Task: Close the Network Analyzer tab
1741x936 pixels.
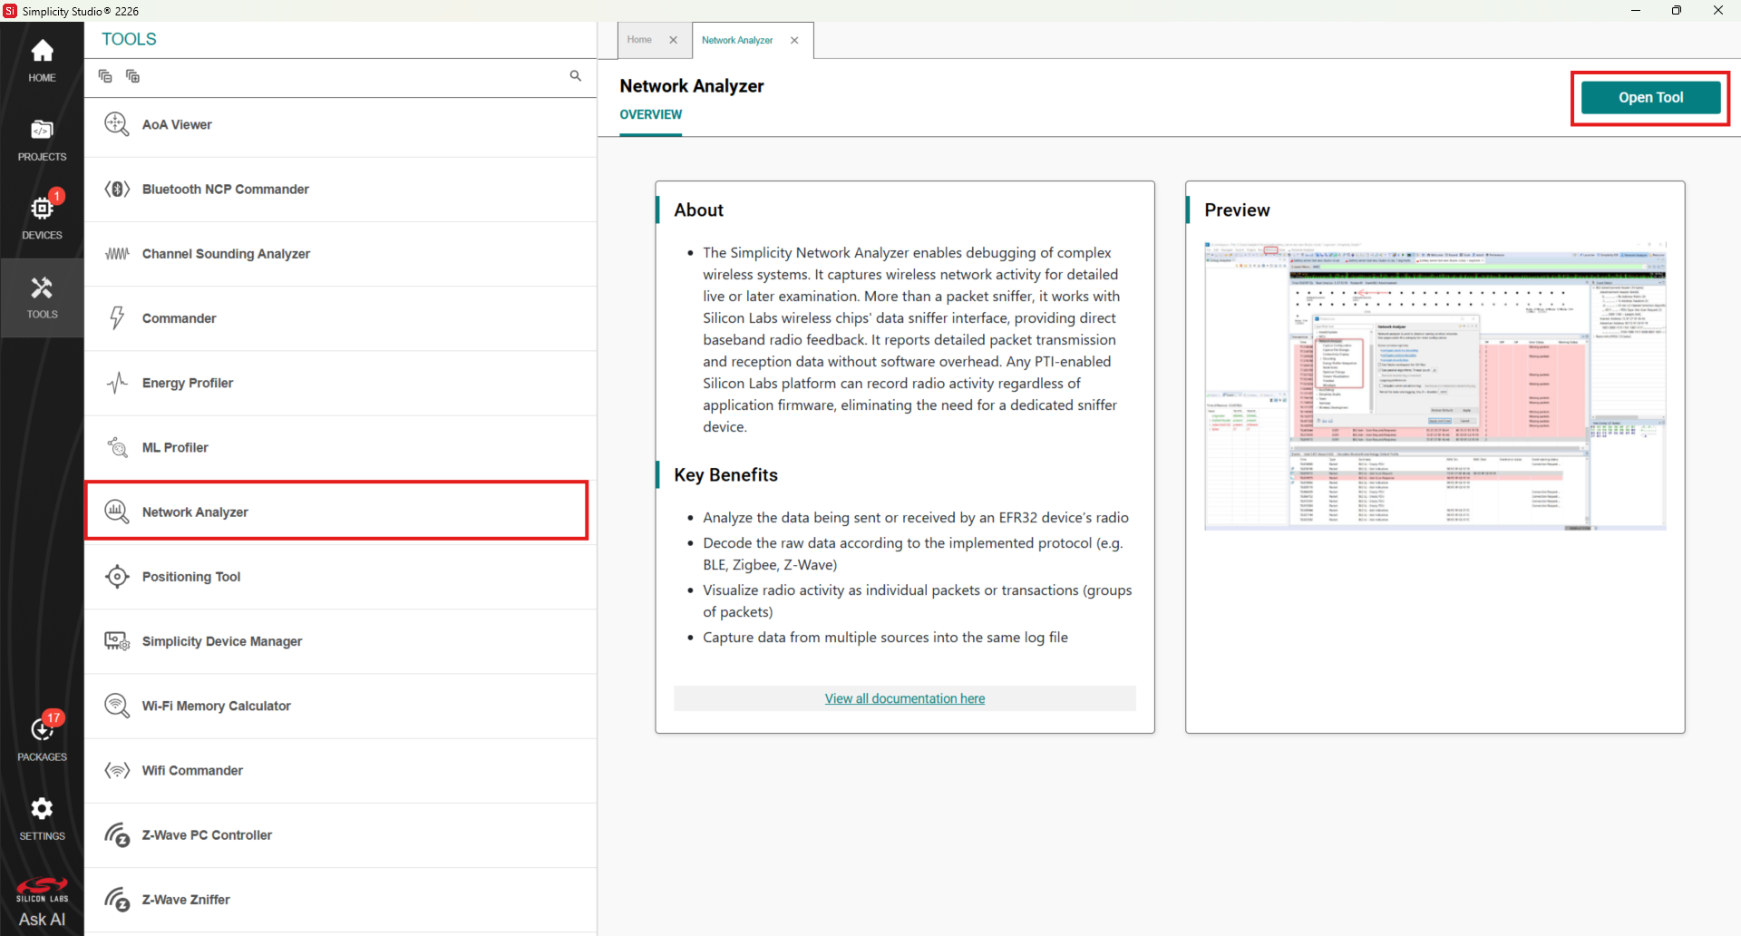Action: 794,40
